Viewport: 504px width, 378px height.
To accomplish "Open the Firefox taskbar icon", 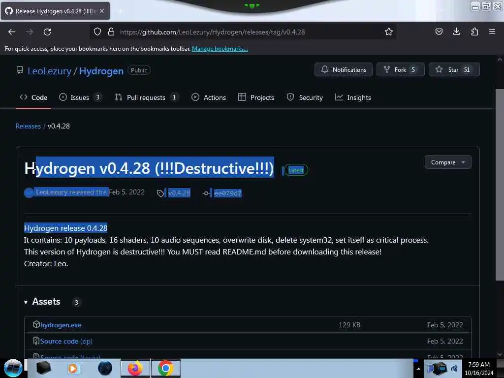I will coord(135,368).
